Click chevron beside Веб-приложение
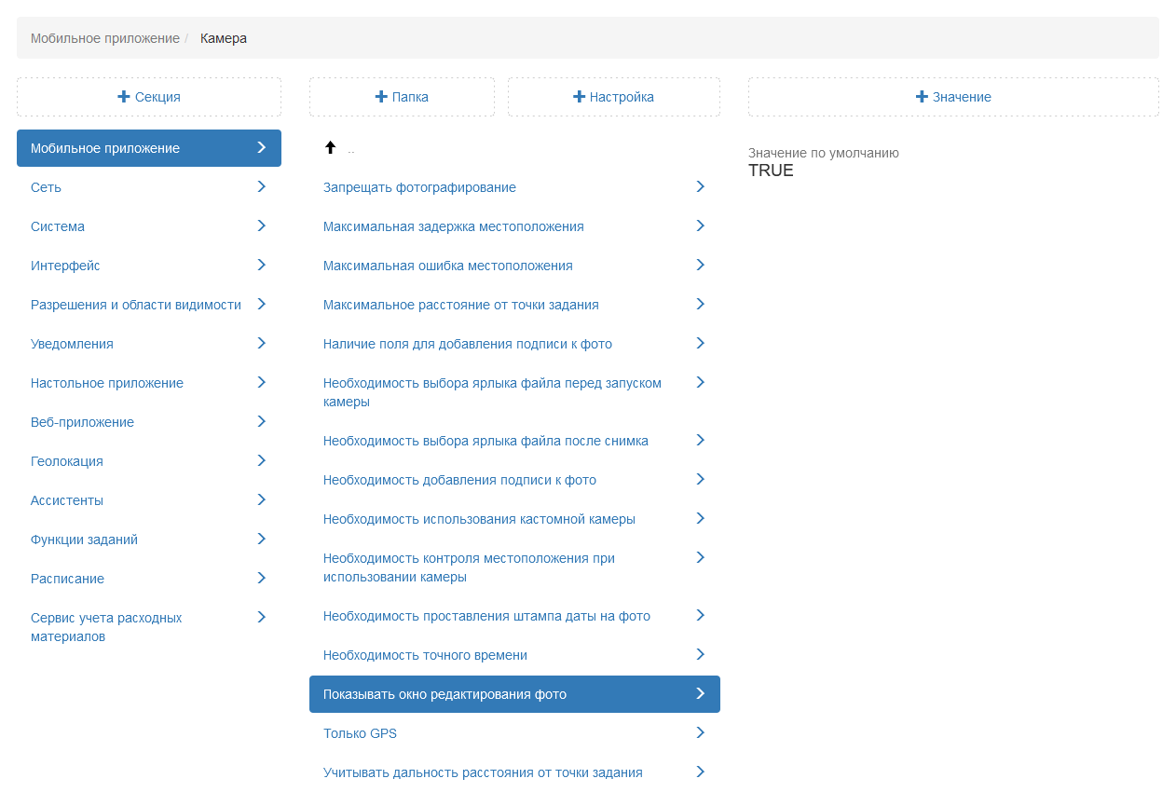 click(262, 421)
